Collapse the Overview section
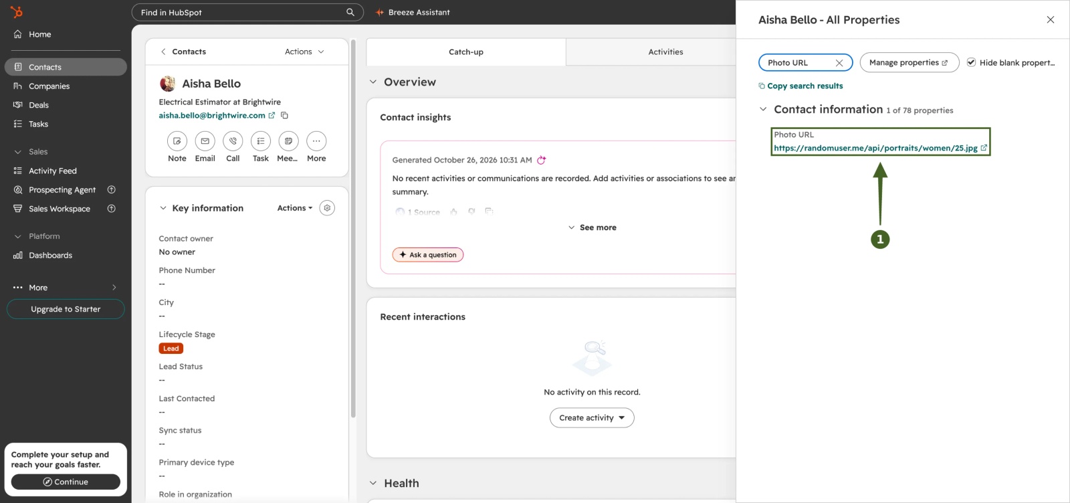Viewport: 1070px width, 503px height. tap(373, 82)
